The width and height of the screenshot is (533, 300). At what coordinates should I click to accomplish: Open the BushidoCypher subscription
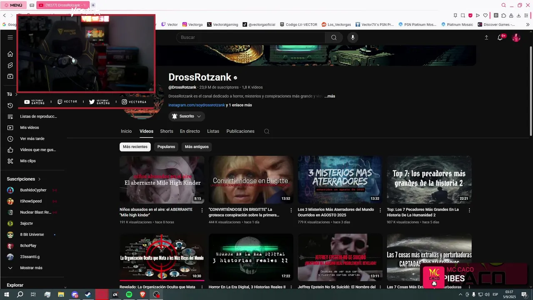[x=33, y=190]
